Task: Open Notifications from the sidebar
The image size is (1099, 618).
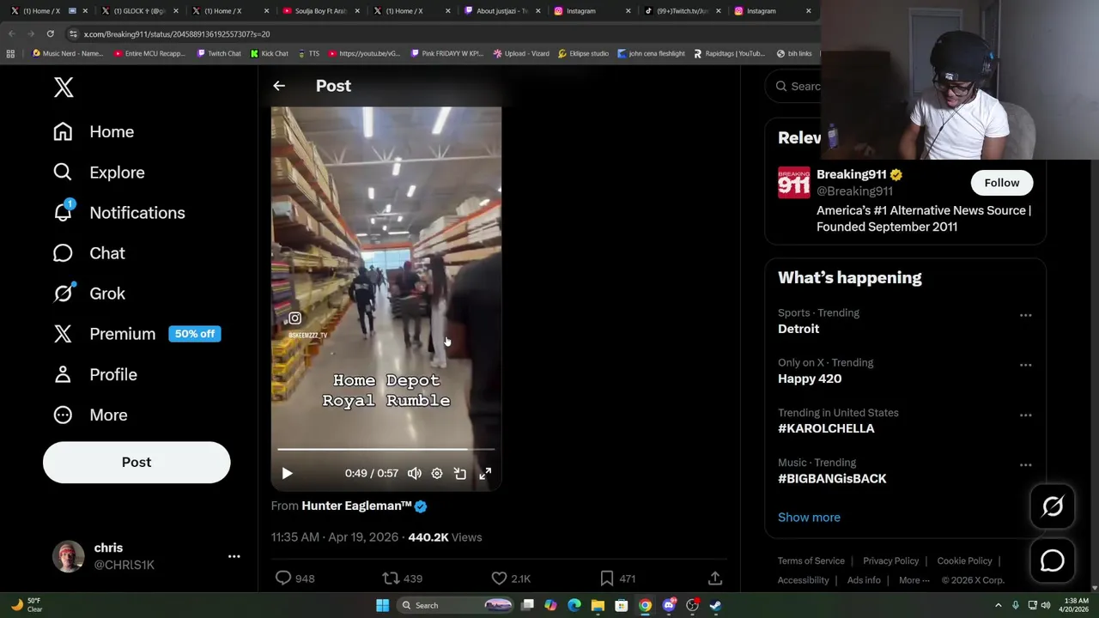Action: [118, 213]
